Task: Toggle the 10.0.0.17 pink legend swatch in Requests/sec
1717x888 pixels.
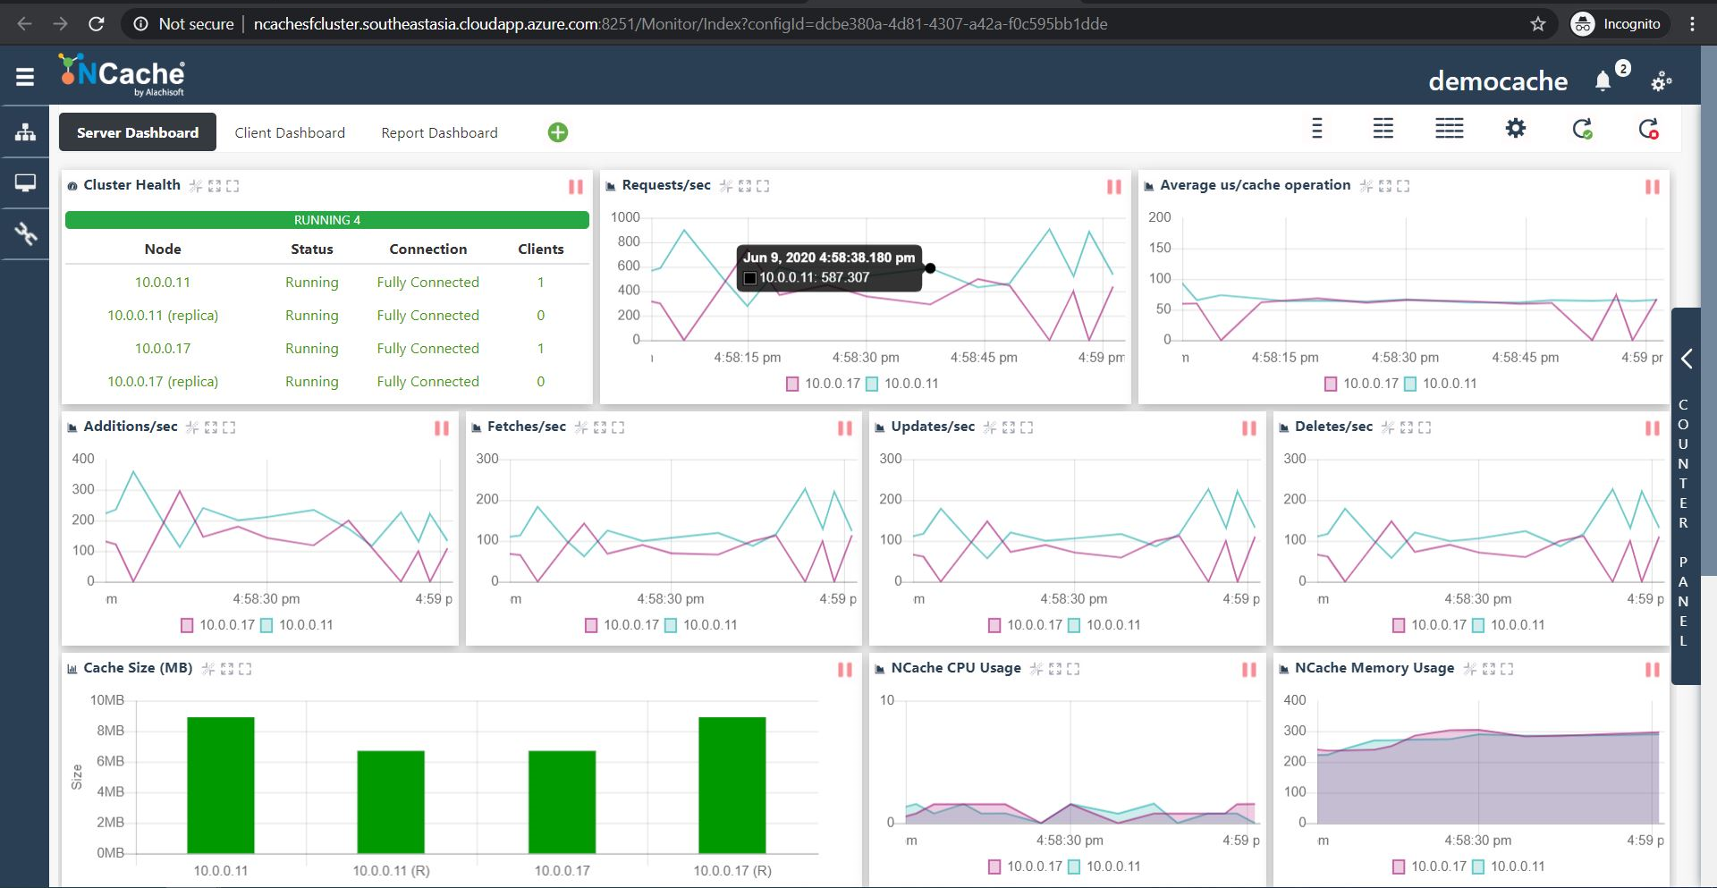Action: tap(792, 384)
